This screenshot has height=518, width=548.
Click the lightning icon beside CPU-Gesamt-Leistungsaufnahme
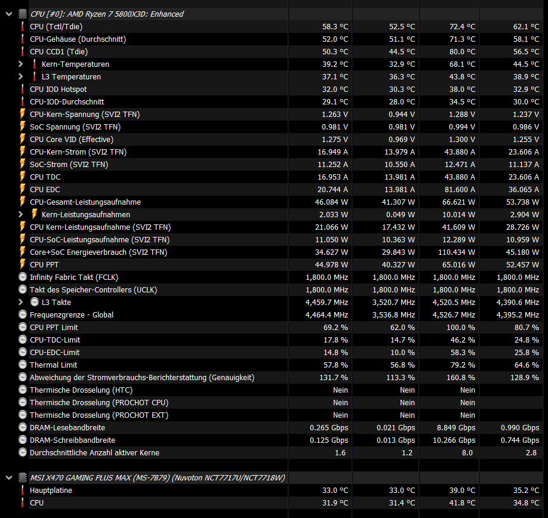point(22,202)
